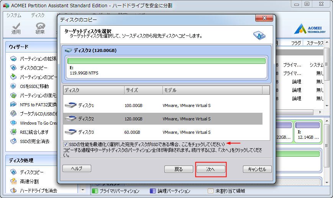333x198 pixels.
Task: Click the AOMEI app icon in title bar
Action: pyautogui.click(x=6, y=6)
